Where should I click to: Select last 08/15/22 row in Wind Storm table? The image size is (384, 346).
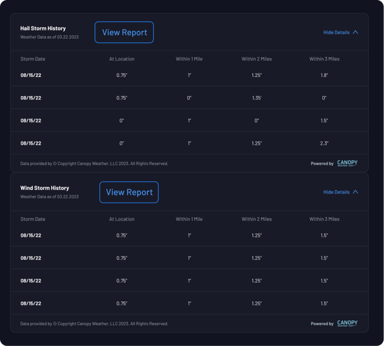click(189, 303)
